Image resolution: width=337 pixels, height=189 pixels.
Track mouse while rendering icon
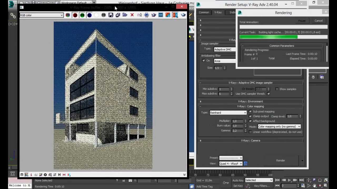pos(146,15)
